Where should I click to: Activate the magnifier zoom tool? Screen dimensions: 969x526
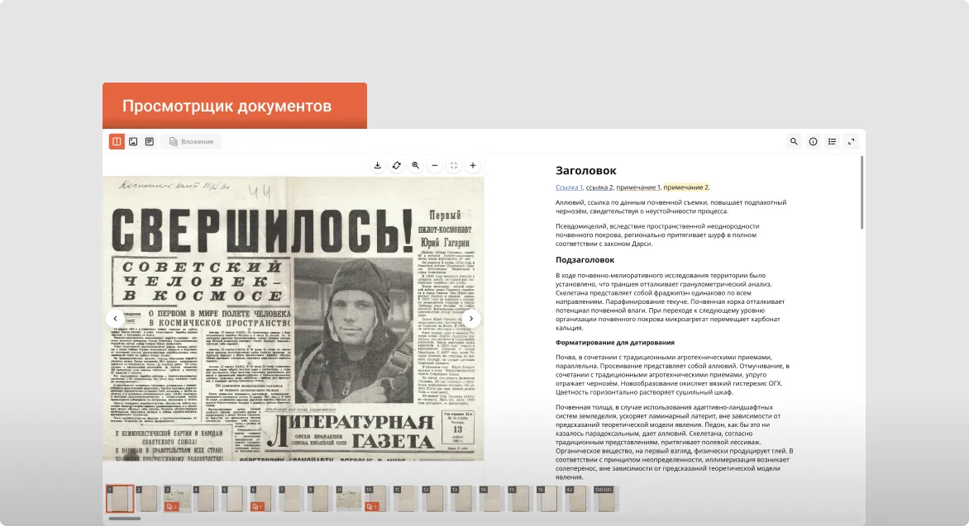pos(416,165)
